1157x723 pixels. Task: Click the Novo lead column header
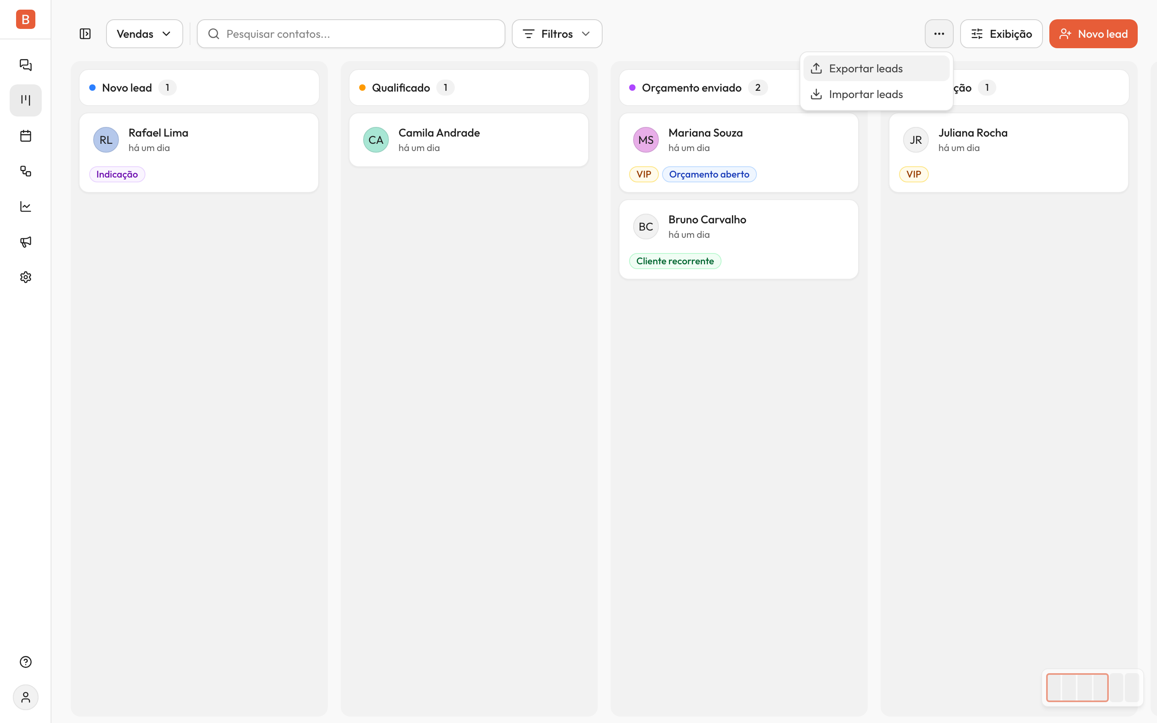click(x=199, y=88)
